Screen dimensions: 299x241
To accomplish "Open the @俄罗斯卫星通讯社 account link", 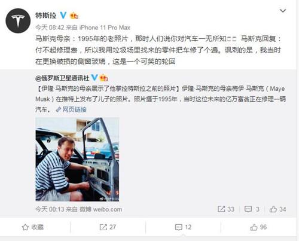I will 62,78.
